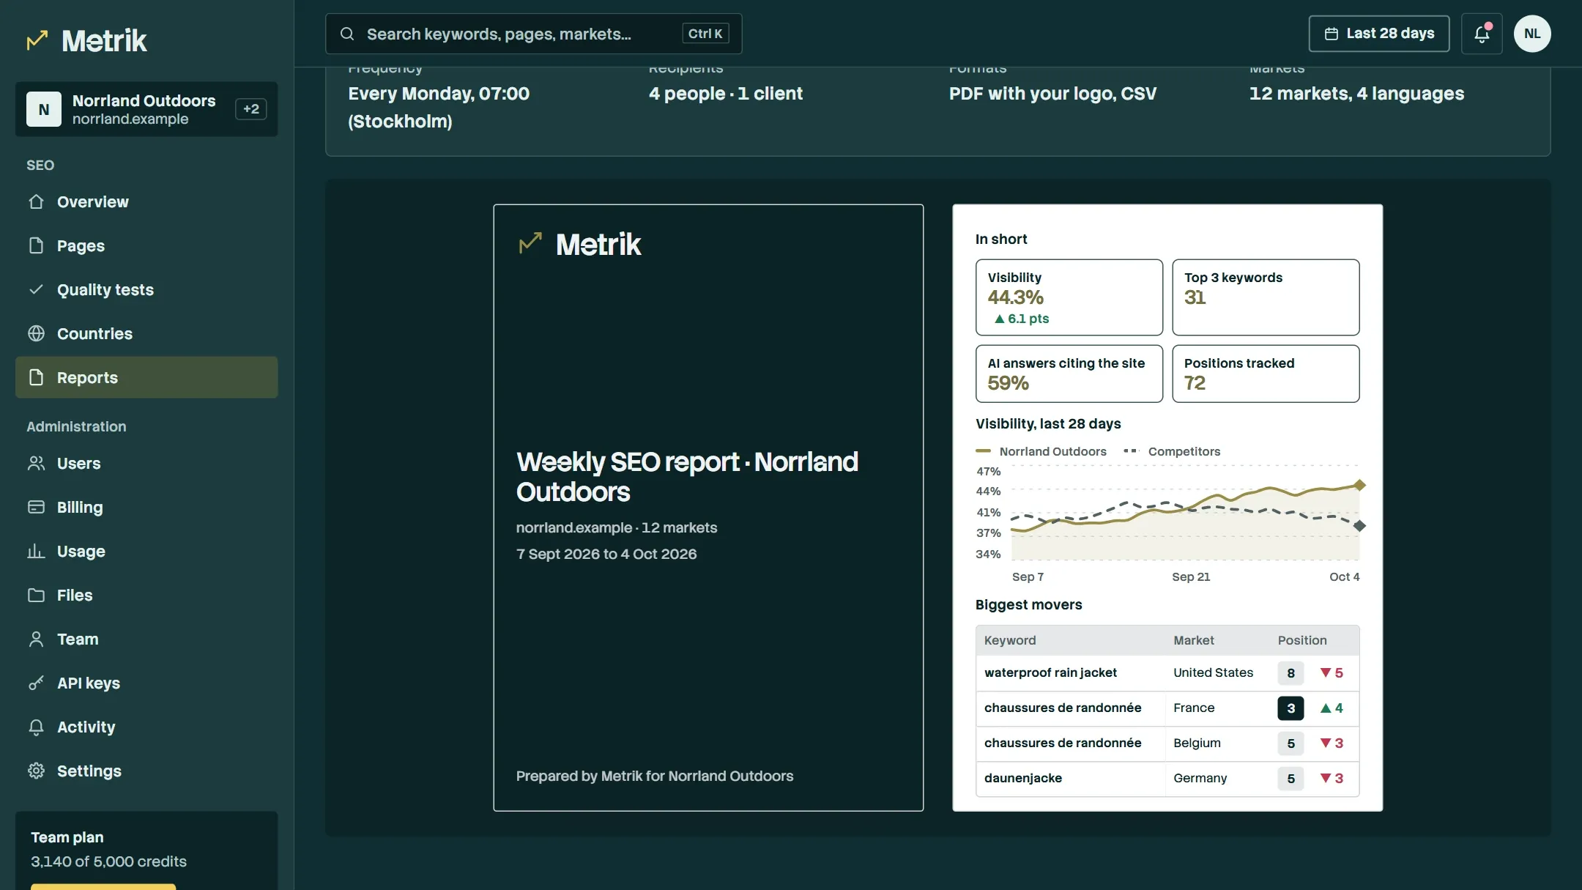Image resolution: width=1582 pixels, height=890 pixels.
Task: Click the Competitors chart legend entry
Action: click(1172, 451)
